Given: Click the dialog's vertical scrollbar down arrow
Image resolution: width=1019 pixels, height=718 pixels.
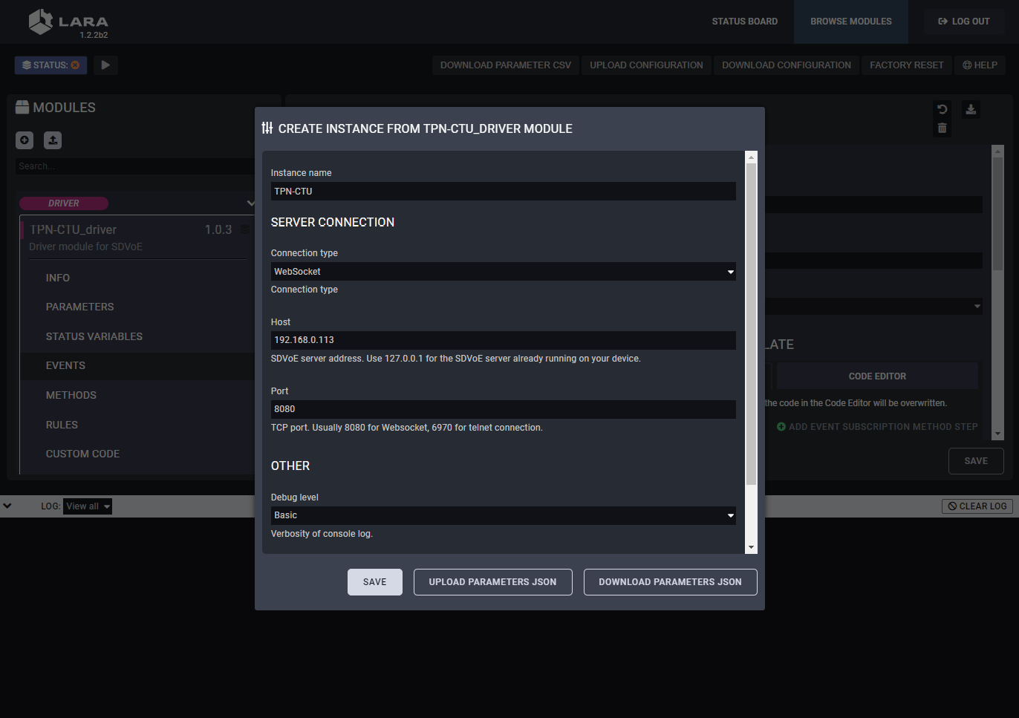Looking at the screenshot, I should (x=751, y=547).
